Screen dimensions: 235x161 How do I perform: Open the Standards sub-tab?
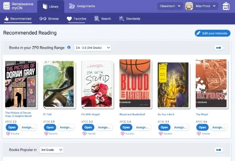pos(130,19)
